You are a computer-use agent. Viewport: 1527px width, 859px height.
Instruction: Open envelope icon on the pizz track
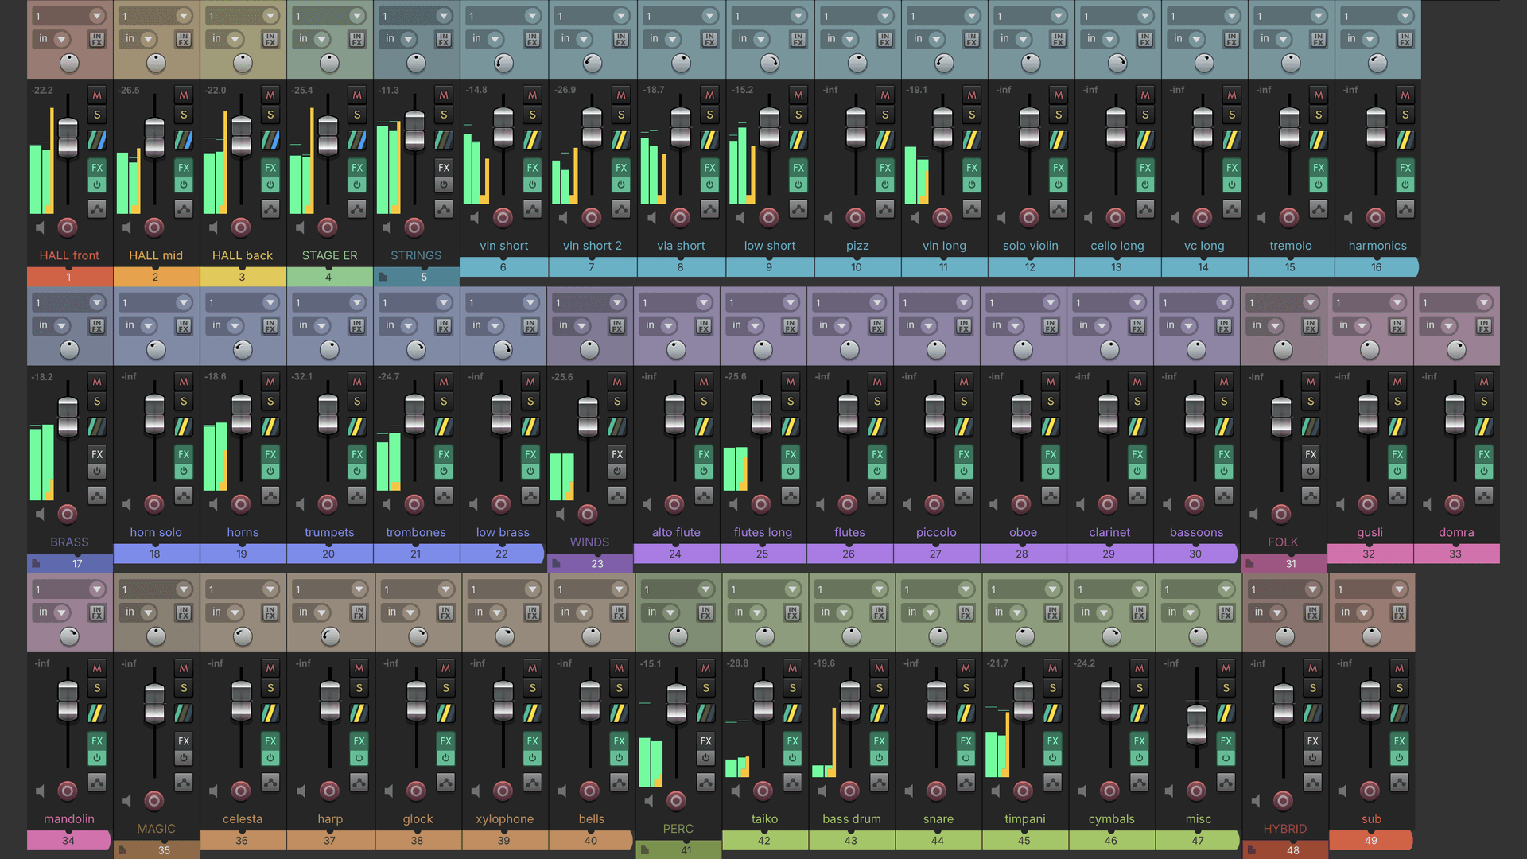point(884,208)
